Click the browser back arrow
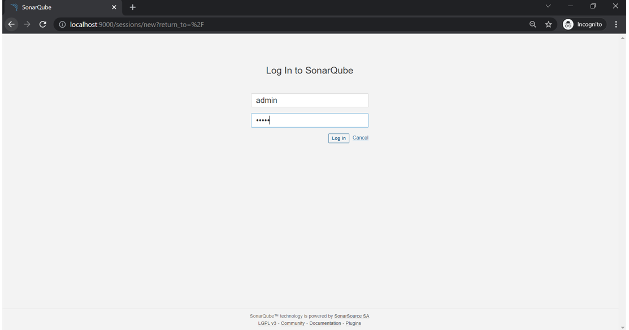Screen dimensions: 629x330 point(11,24)
